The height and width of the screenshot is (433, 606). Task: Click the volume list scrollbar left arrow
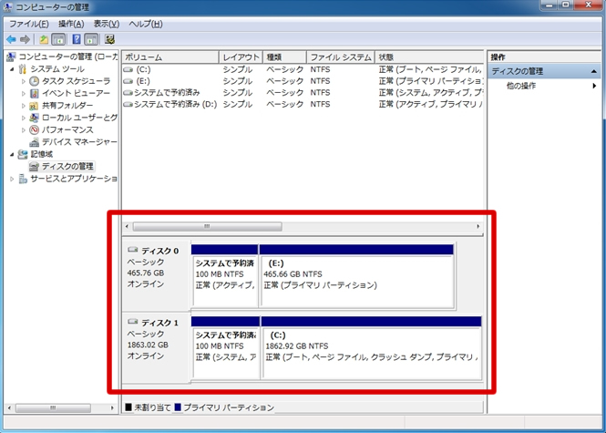pyautogui.click(x=128, y=227)
